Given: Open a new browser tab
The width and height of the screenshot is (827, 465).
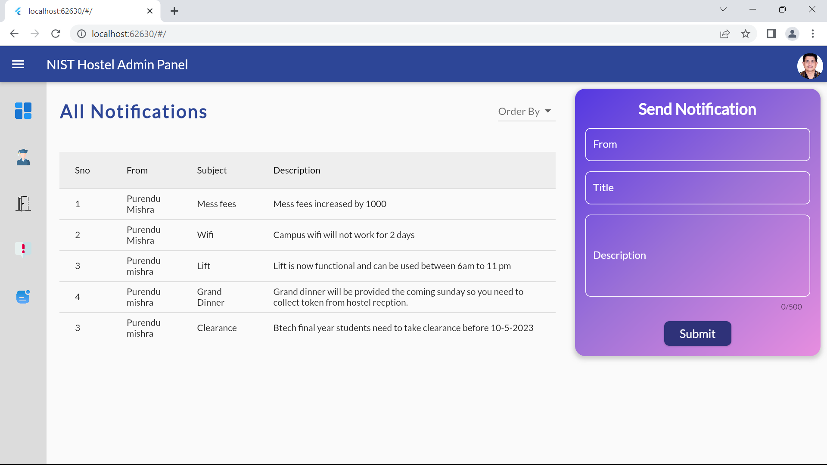Looking at the screenshot, I should point(174,11).
